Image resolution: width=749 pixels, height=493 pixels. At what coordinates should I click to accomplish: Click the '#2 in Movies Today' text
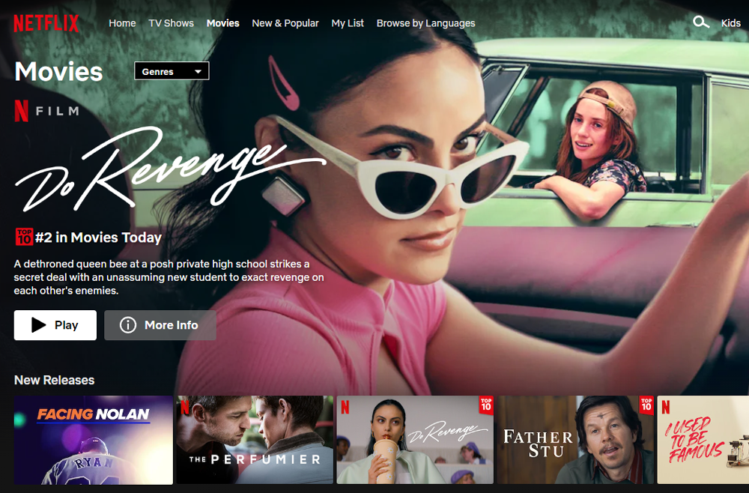(98, 238)
